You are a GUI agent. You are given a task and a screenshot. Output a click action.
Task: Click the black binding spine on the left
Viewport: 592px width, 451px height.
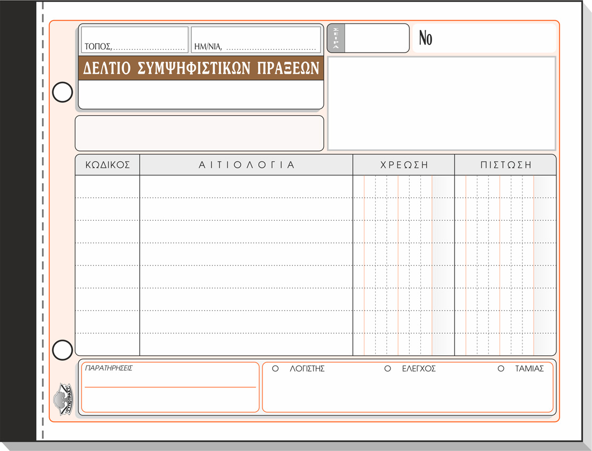pos(18,223)
